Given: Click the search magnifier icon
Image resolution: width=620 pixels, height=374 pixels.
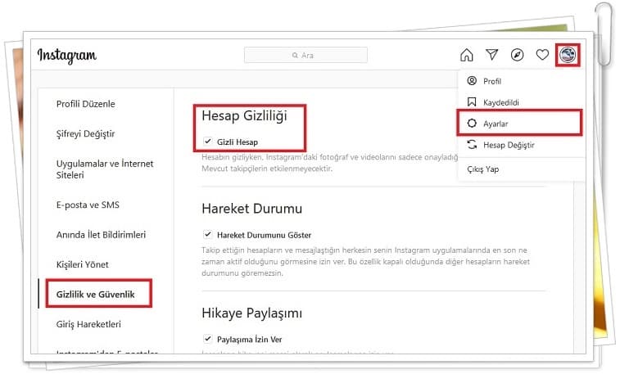Looking at the screenshot, I should (x=295, y=56).
